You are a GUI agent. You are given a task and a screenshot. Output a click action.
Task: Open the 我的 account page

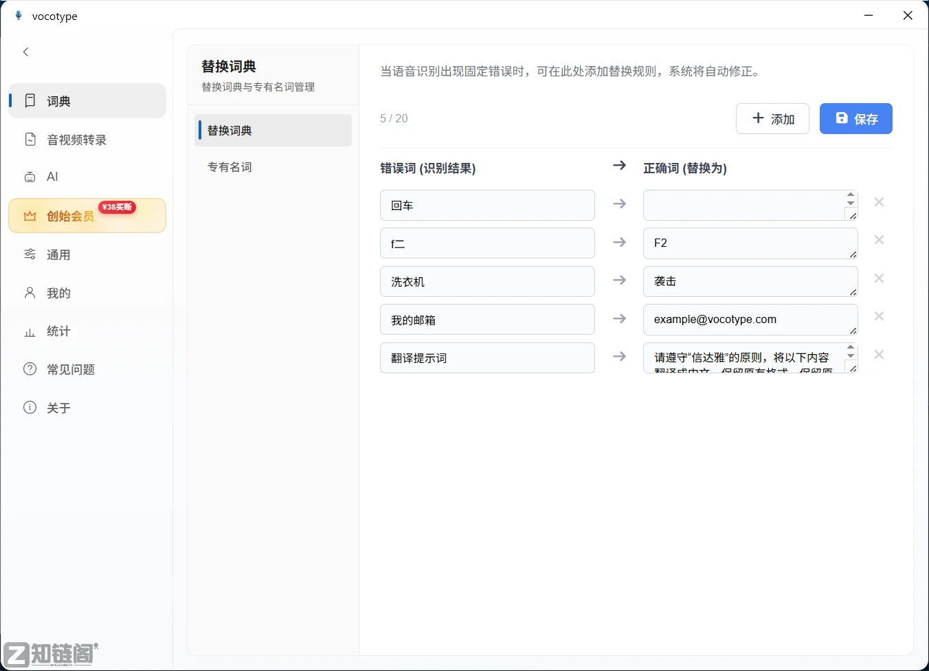pos(87,293)
